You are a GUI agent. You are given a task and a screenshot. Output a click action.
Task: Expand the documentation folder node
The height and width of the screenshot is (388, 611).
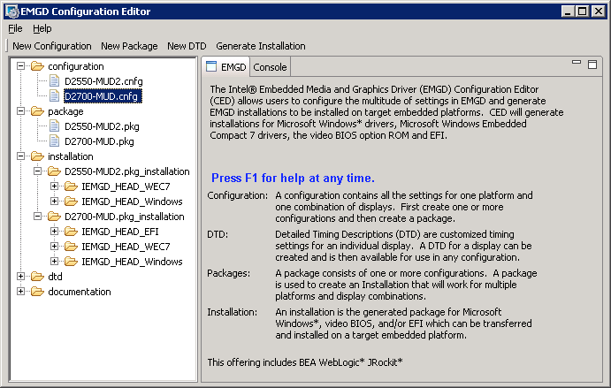pos(20,292)
